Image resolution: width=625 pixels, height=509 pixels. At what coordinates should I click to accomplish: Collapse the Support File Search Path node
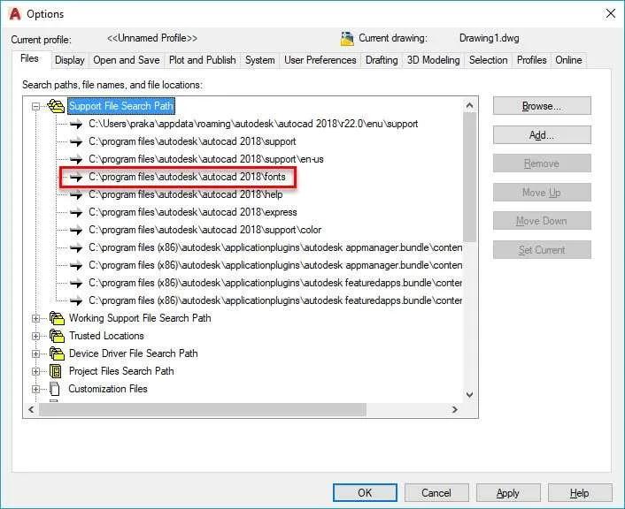coord(36,106)
